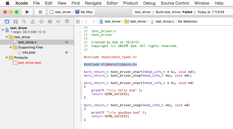Collapse the test_driver project root
This screenshot has width=233, height=129.
click(x=3, y=30)
